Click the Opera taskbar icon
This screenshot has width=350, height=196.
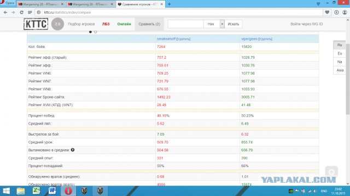click(68, 191)
